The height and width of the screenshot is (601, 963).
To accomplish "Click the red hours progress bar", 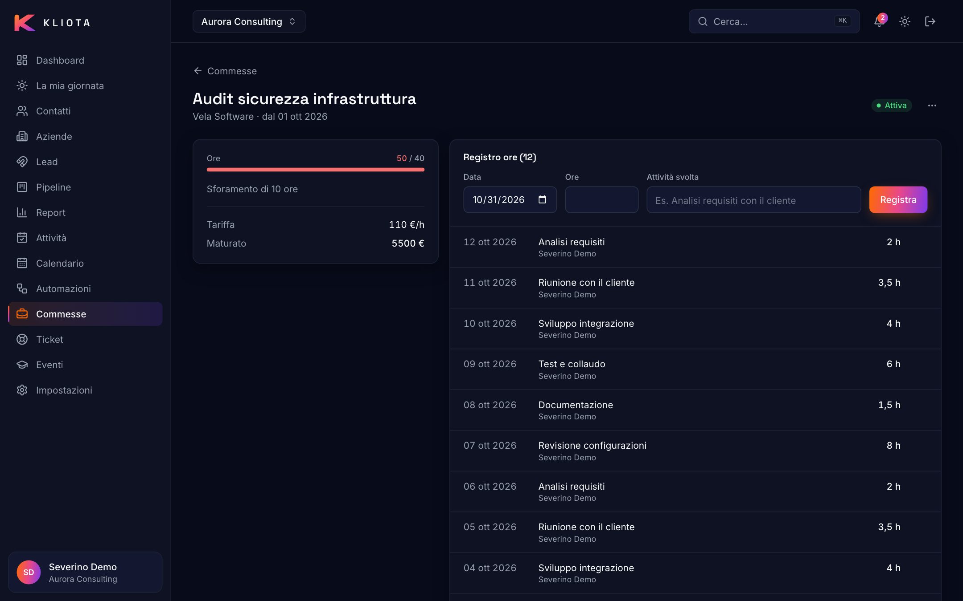I will (315, 170).
